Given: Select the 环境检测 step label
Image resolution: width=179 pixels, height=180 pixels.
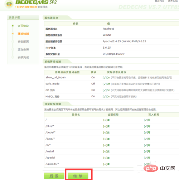Looking at the screenshot, I should (x=23, y=34).
